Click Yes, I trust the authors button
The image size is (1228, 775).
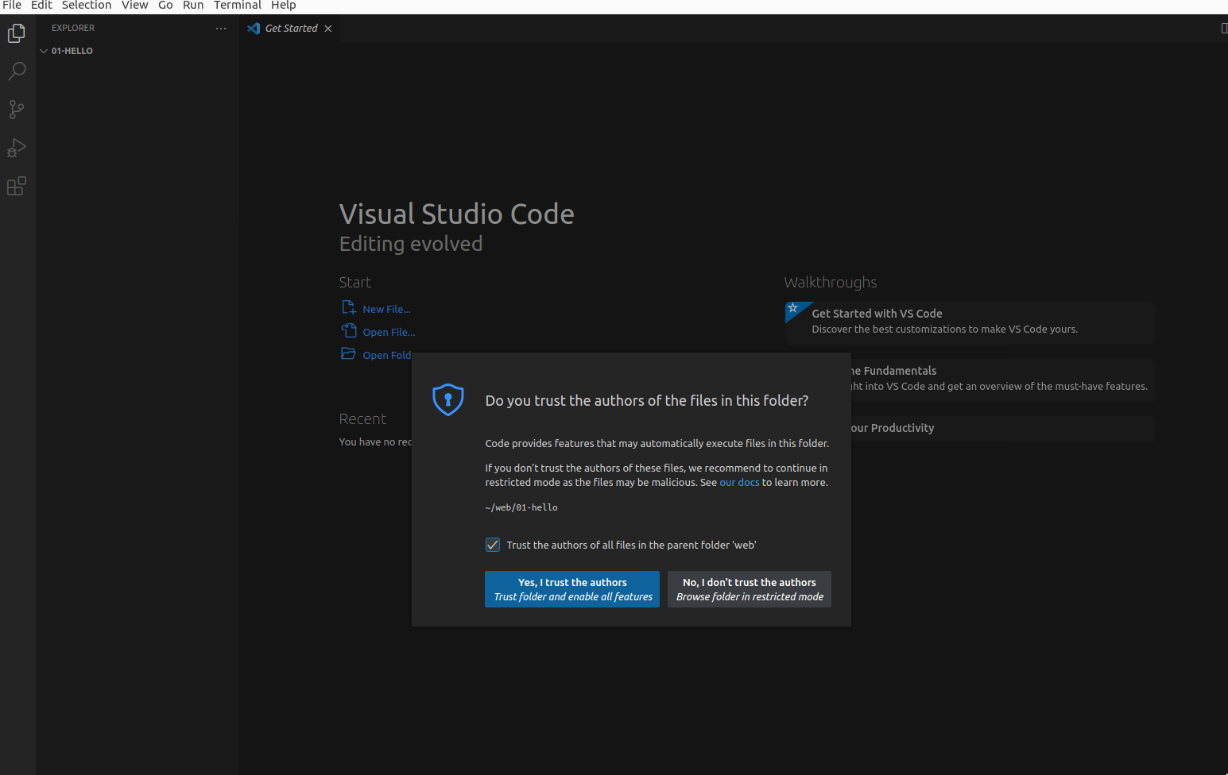pos(572,589)
